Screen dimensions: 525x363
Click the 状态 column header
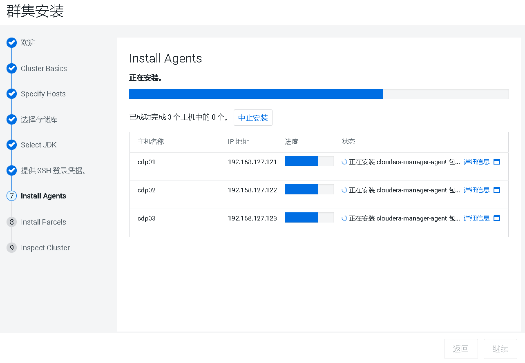[349, 142]
